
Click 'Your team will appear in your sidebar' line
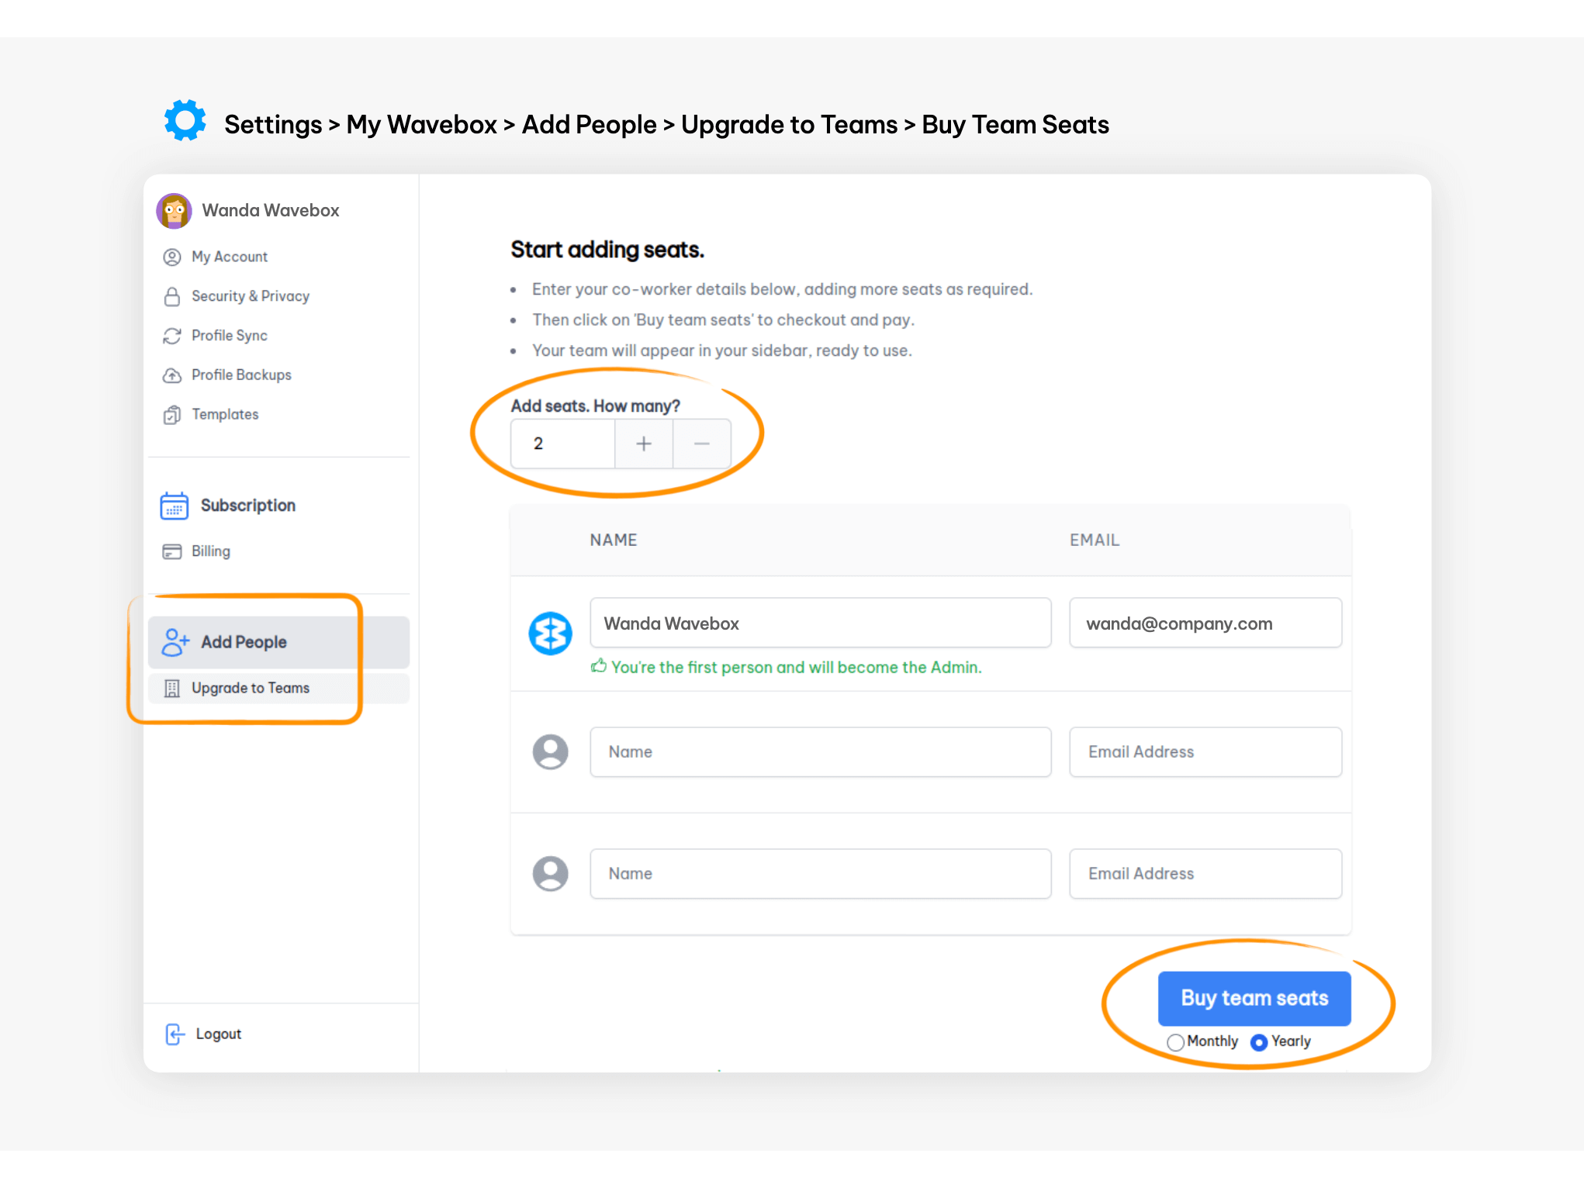tap(721, 351)
